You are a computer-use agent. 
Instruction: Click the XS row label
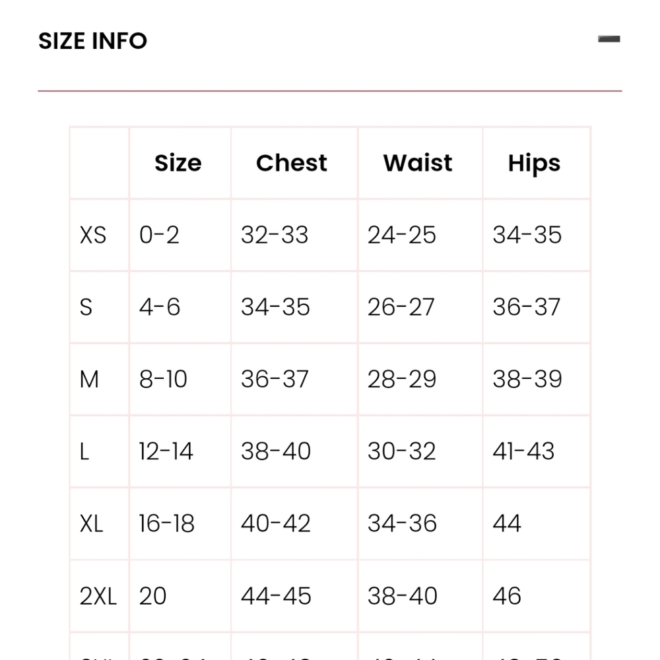point(92,235)
